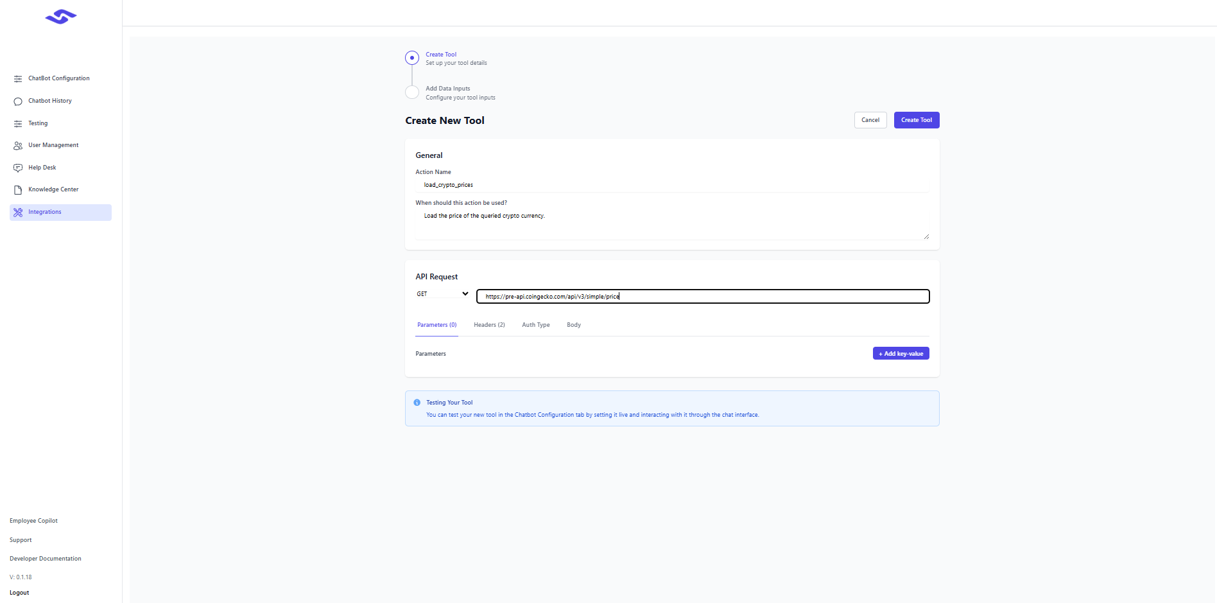This screenshot has height=603, width=1217.
Task: Open the GET request method dropdown
Action: [442, 294]
